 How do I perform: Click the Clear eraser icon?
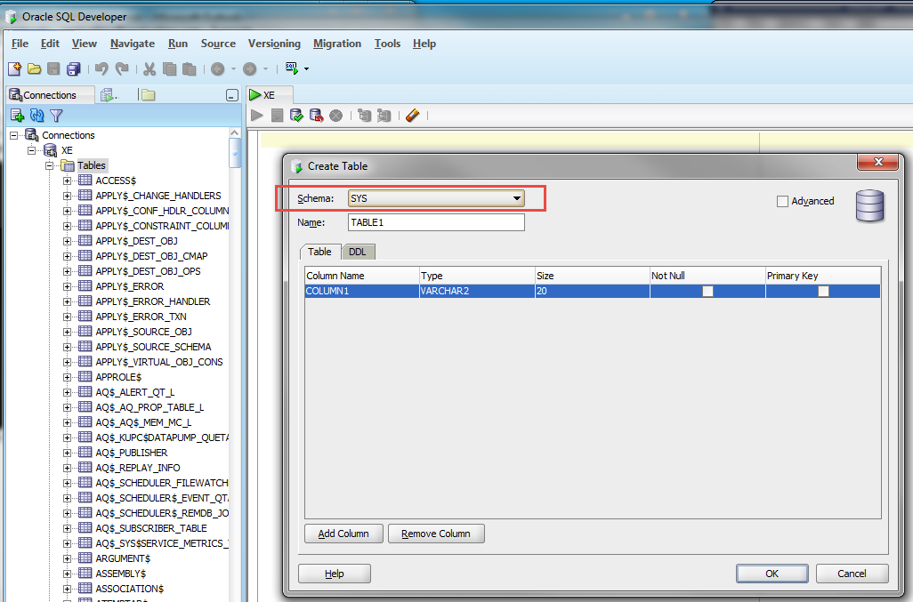point(412,116)
